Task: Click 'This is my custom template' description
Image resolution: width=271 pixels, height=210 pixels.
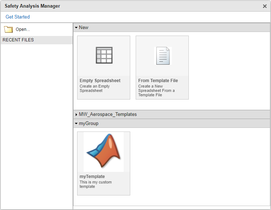Action: tap(96, 184)
